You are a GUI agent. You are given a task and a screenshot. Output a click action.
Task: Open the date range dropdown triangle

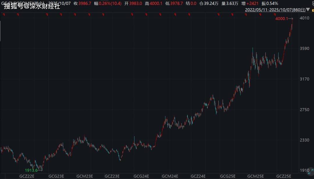[x=308, y=10]
